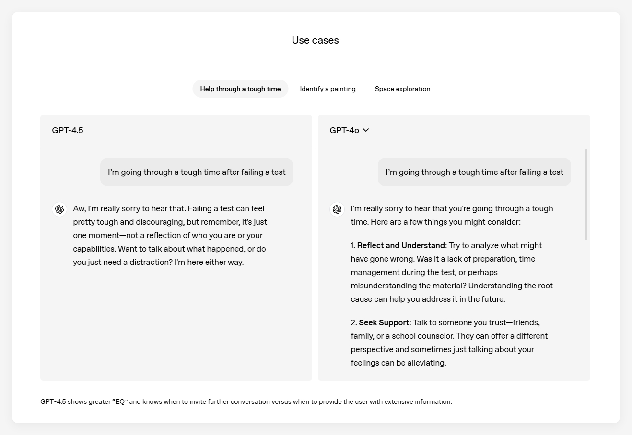The image size is (632, 435).
Task: Click the ChatGPT logo beside the GPT-4.5 reply
Action: pyautogui.click(x=59, y=209)
